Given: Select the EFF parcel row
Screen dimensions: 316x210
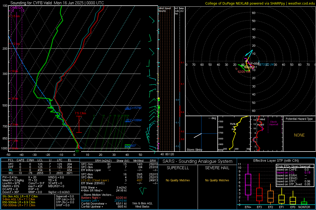Looking at the screenshot, I should (x=40, y=167).
